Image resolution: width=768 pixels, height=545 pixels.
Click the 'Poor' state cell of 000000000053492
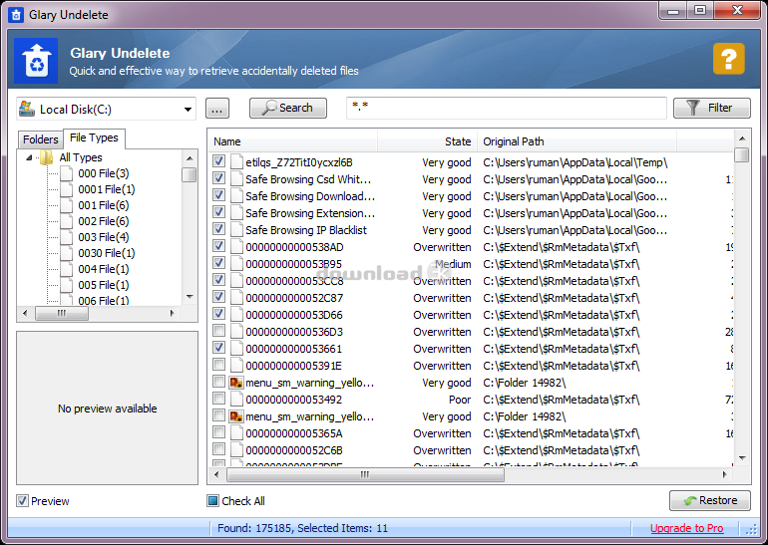[460, 400]
